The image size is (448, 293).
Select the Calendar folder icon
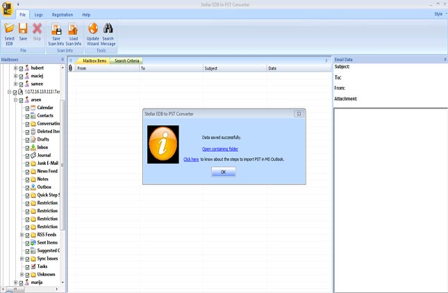point(33,108)
